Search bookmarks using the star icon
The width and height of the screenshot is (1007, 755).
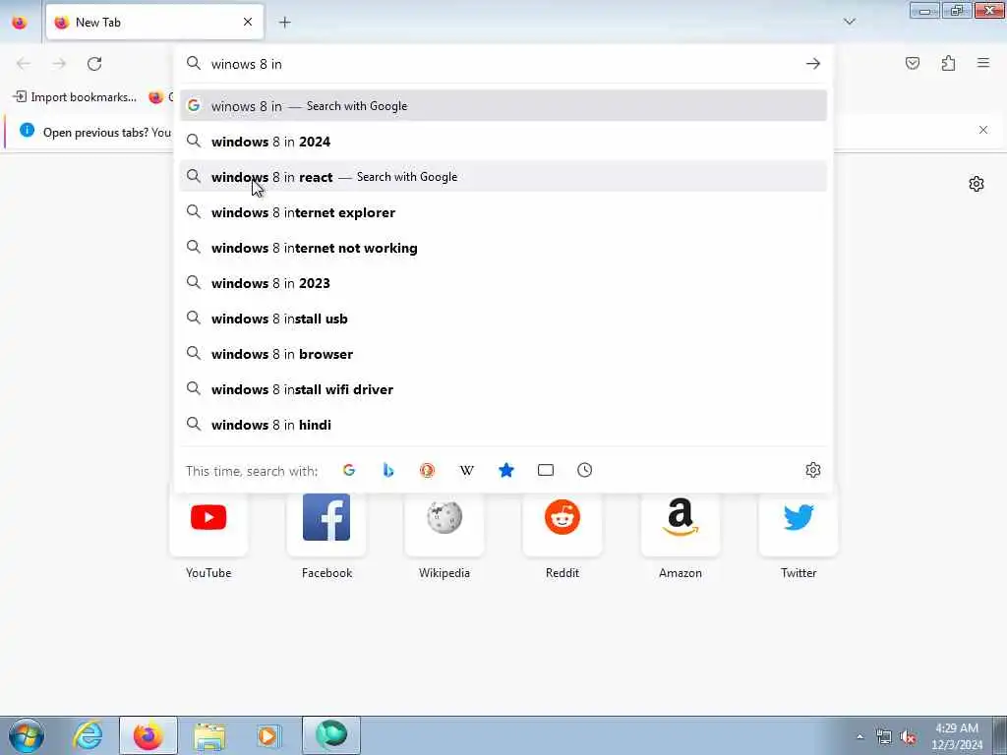tap(506, 471)
